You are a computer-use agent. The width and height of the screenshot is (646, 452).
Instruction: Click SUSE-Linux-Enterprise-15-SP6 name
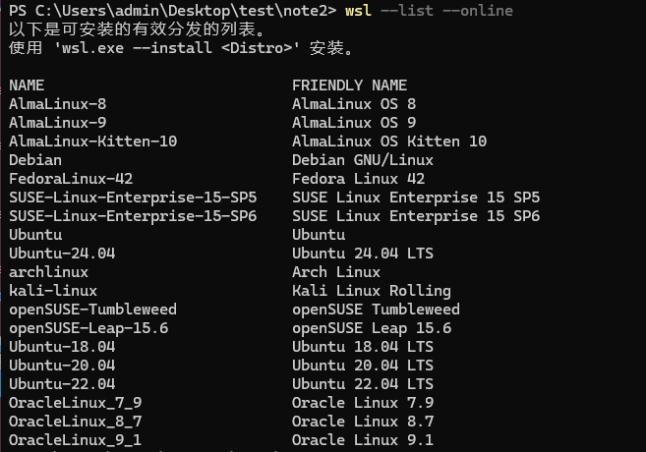(x=133, y=216)
